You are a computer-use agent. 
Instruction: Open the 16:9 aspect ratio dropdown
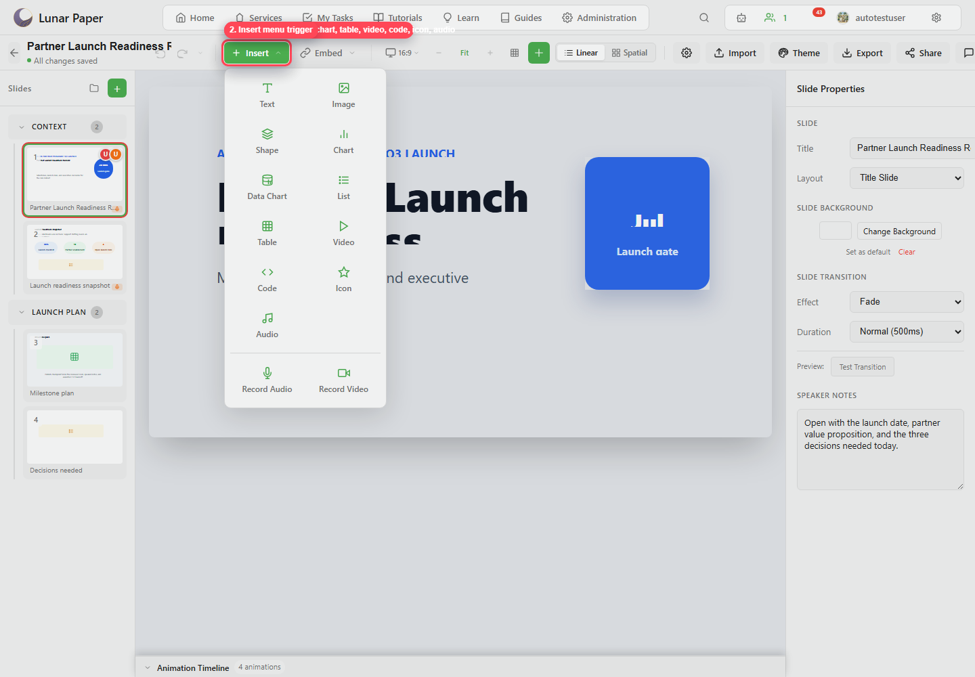pyautogui.click(x=402, y=53)
